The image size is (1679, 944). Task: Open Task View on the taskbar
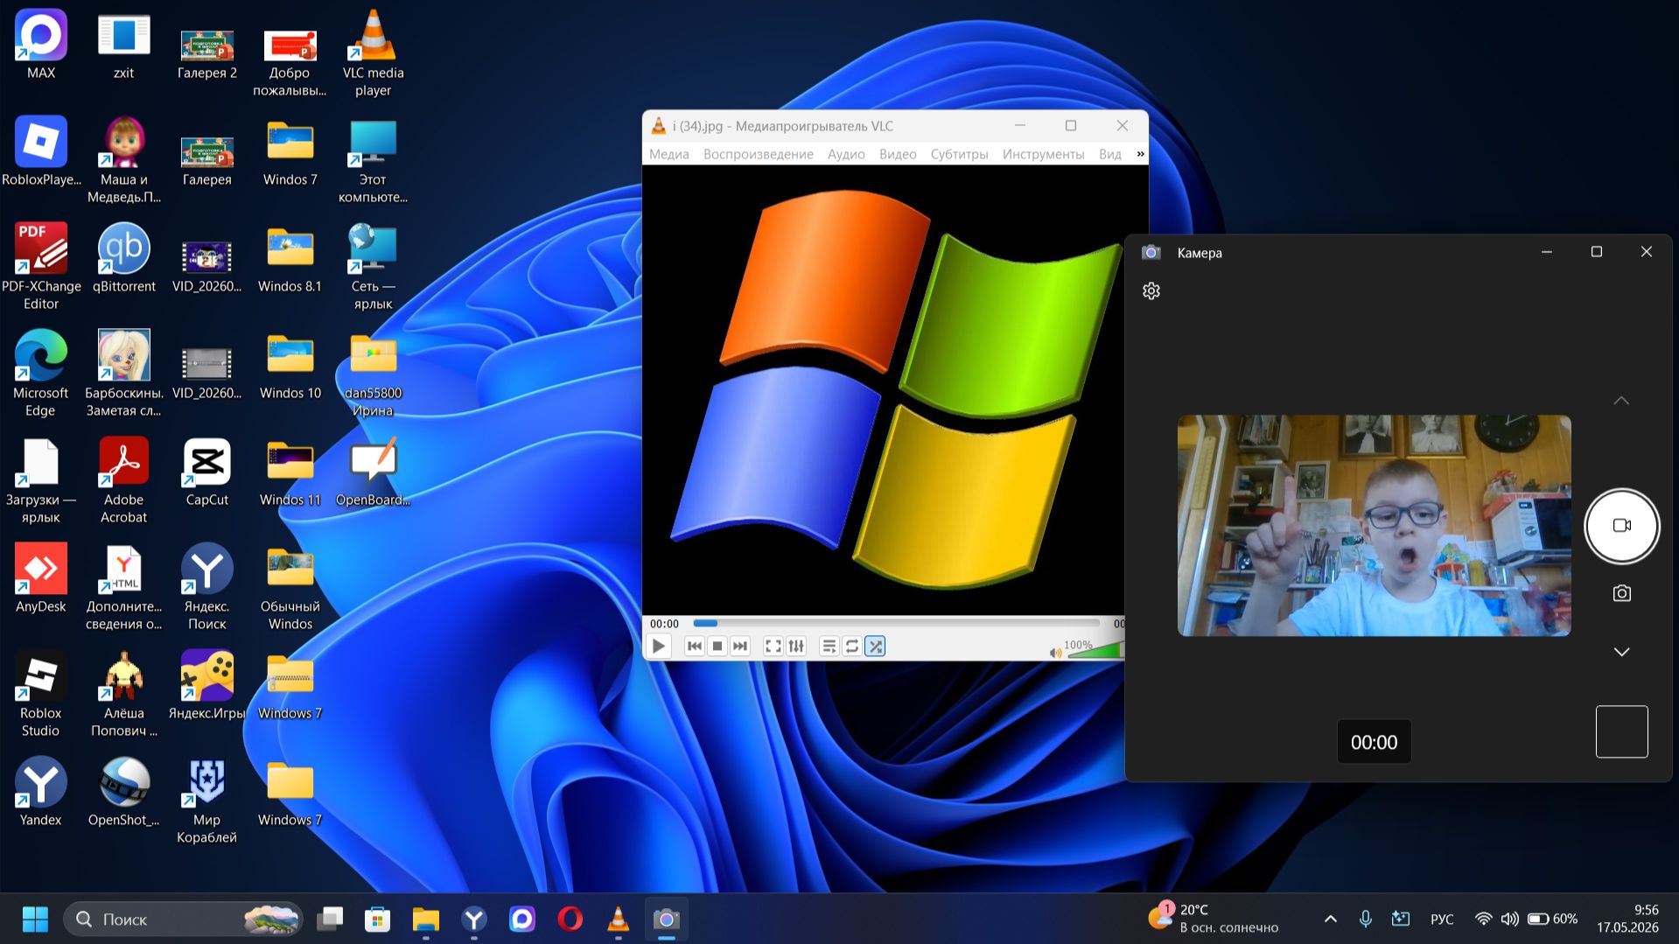tap(330, 920)
